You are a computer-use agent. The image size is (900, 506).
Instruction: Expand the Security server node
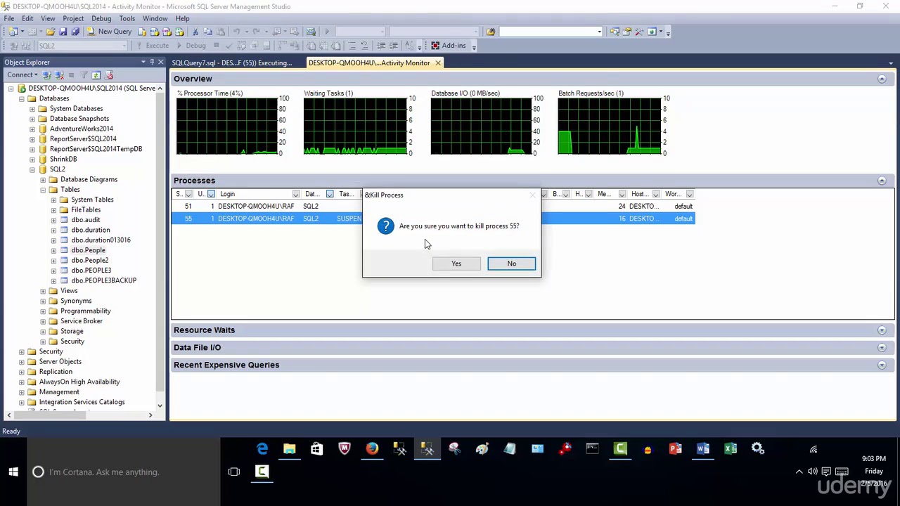point(22,351)
